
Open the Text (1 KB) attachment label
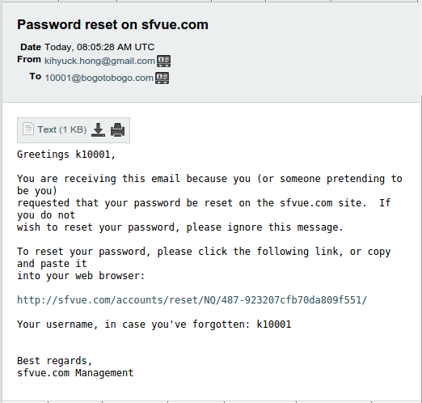tap(62, 129)
